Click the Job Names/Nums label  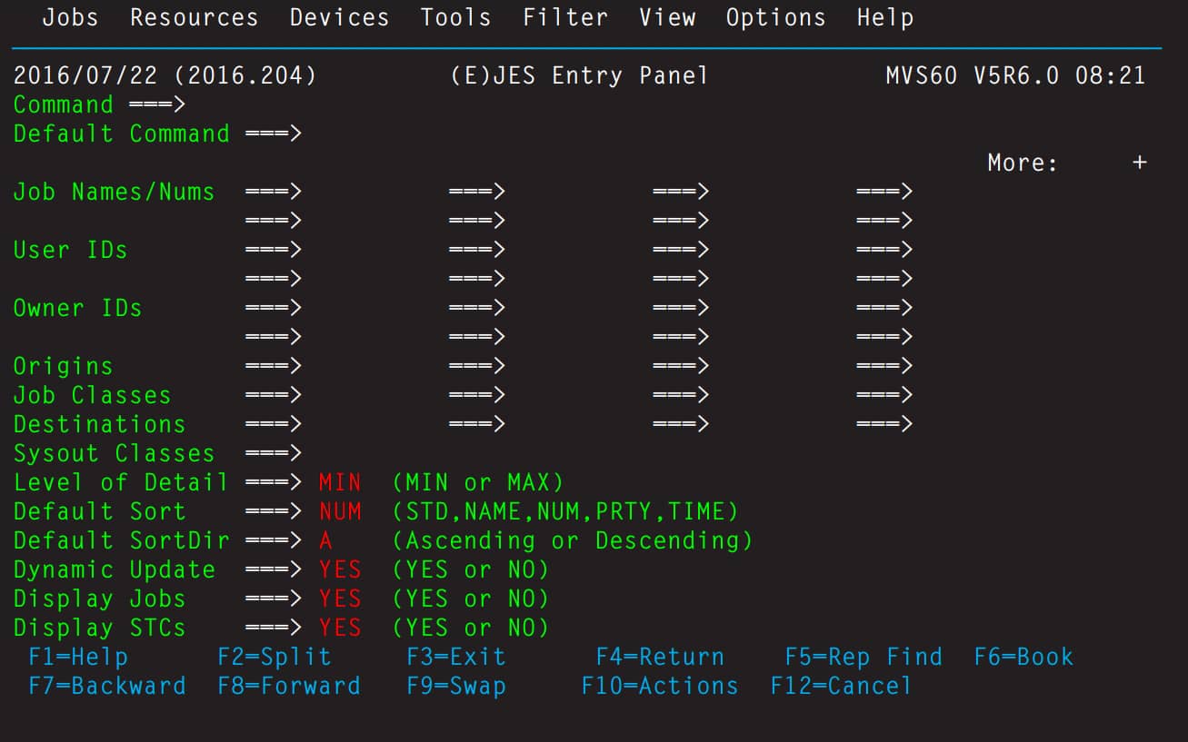pos(115,192)
